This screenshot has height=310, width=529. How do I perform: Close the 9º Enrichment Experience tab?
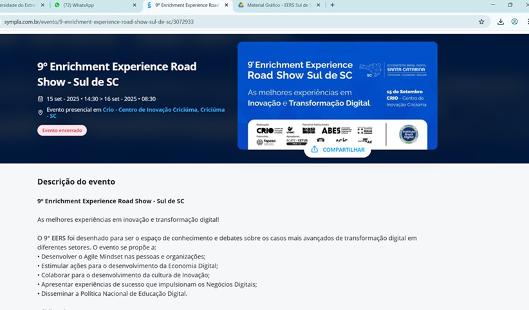tap(227, 5)
